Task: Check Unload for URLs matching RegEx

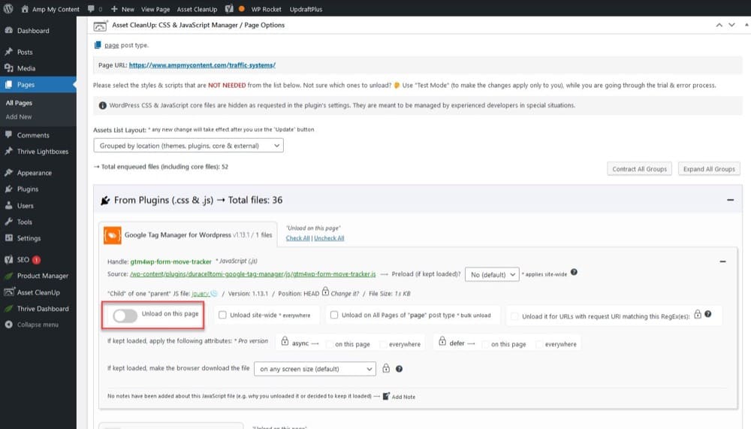Action: click(514, 316)
